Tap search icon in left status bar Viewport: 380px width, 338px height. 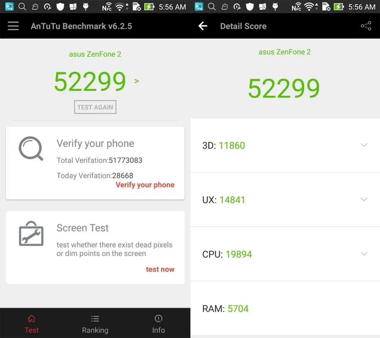click(22, 7)
